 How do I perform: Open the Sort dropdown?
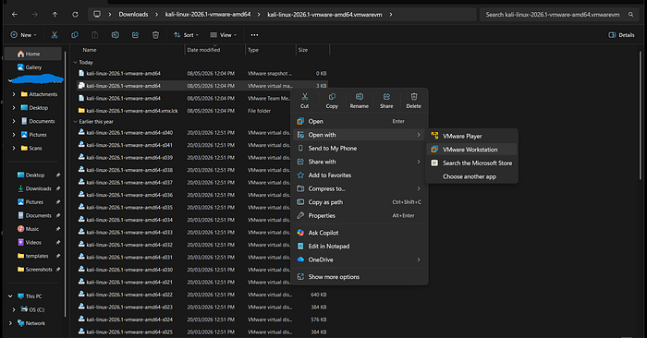pyautogui.click(x=186, y=35)
